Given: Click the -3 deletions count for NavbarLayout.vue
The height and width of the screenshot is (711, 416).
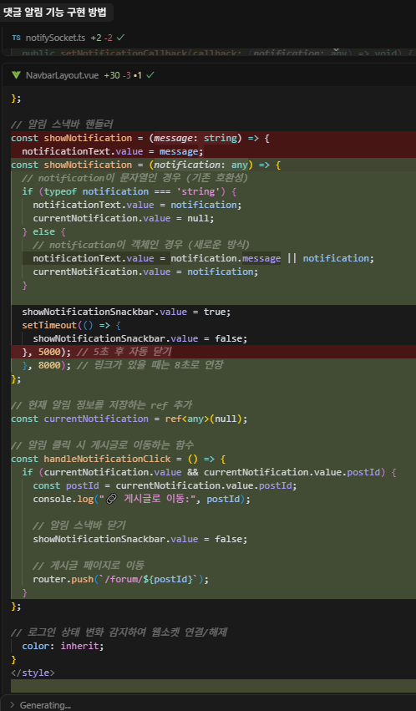Looking at the screenshot, I should pyautogui.click(x=126, y=75).
